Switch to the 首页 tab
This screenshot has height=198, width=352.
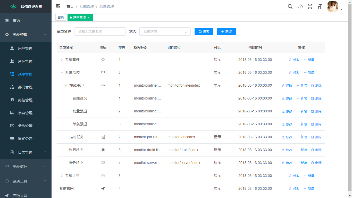tap(61, 17)
